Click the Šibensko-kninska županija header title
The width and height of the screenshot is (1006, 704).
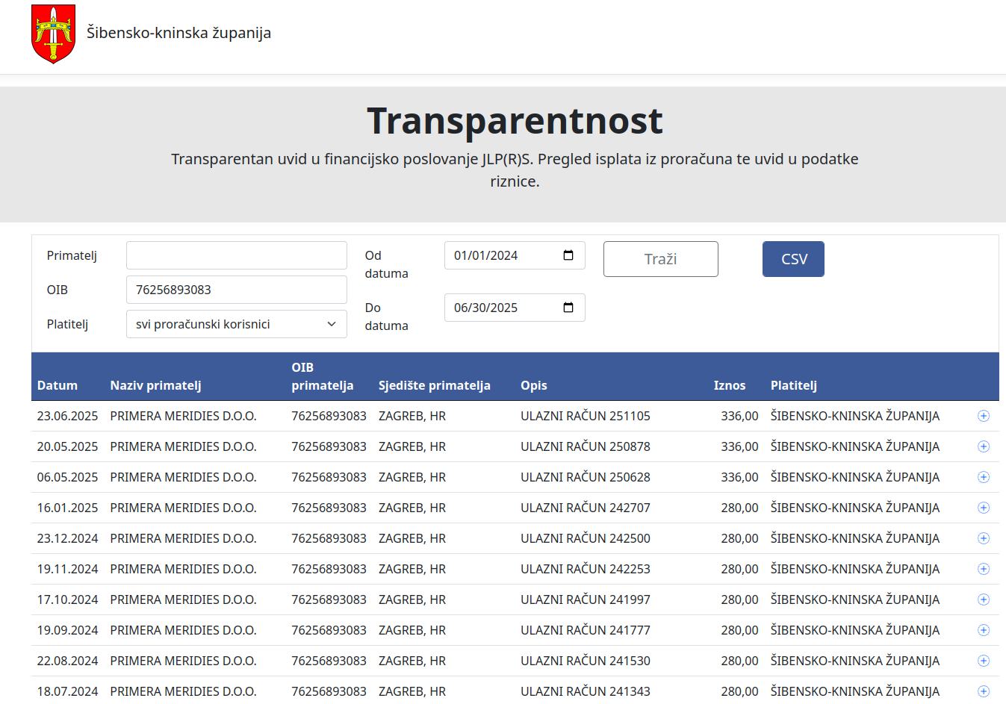click(x=178, y=33)
